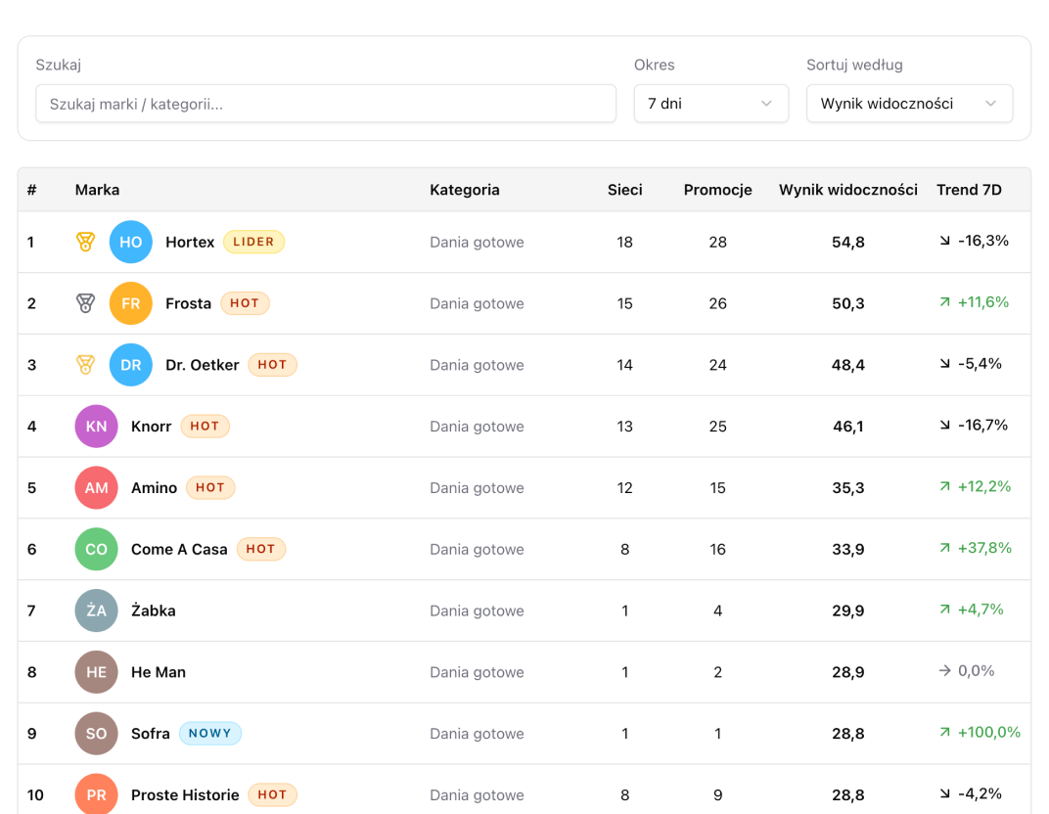Image resolution: width=1049 pixels, height=814 pixels.
Task: Click Dania gotowe category in Hortex row
Action: pyautogui.click(x=477, y=242)
